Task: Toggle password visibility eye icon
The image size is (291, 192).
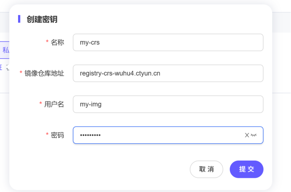Action: click(254, 135)
